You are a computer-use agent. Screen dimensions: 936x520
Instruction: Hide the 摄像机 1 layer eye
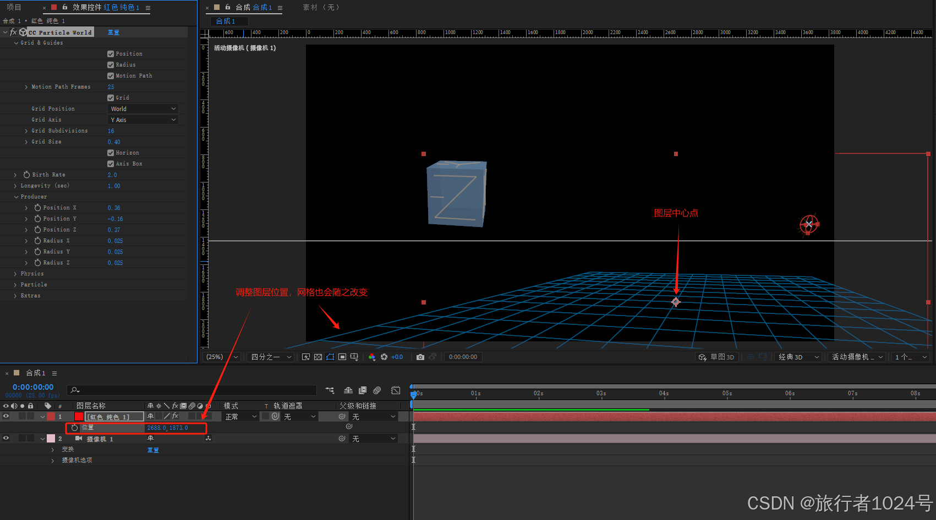pyautogui.click(x=6, y=438)
